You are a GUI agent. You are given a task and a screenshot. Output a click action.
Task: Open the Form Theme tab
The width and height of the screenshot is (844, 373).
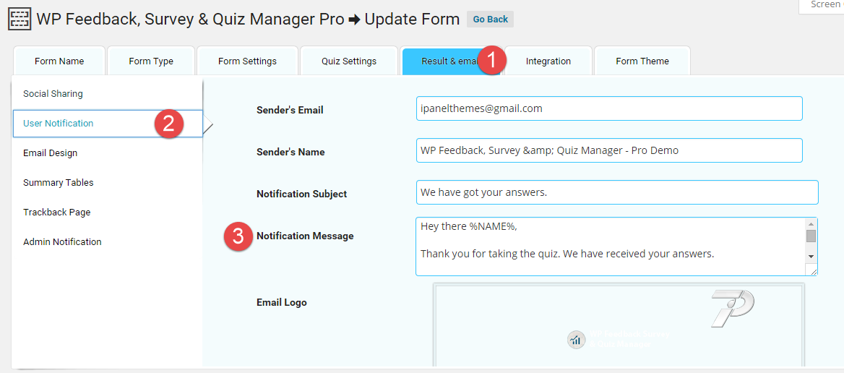click(642, 61)
